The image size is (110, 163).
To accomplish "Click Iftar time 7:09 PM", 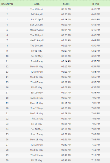I will click(96, 140).
